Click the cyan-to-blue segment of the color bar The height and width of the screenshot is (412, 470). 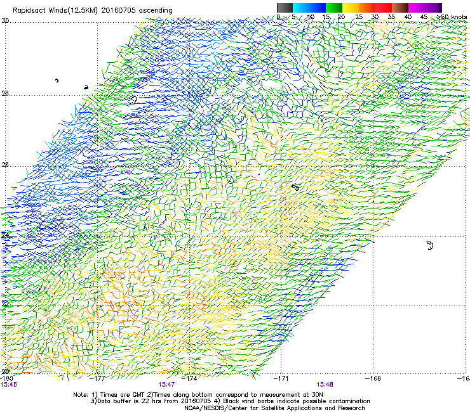(x=309, y=8)
